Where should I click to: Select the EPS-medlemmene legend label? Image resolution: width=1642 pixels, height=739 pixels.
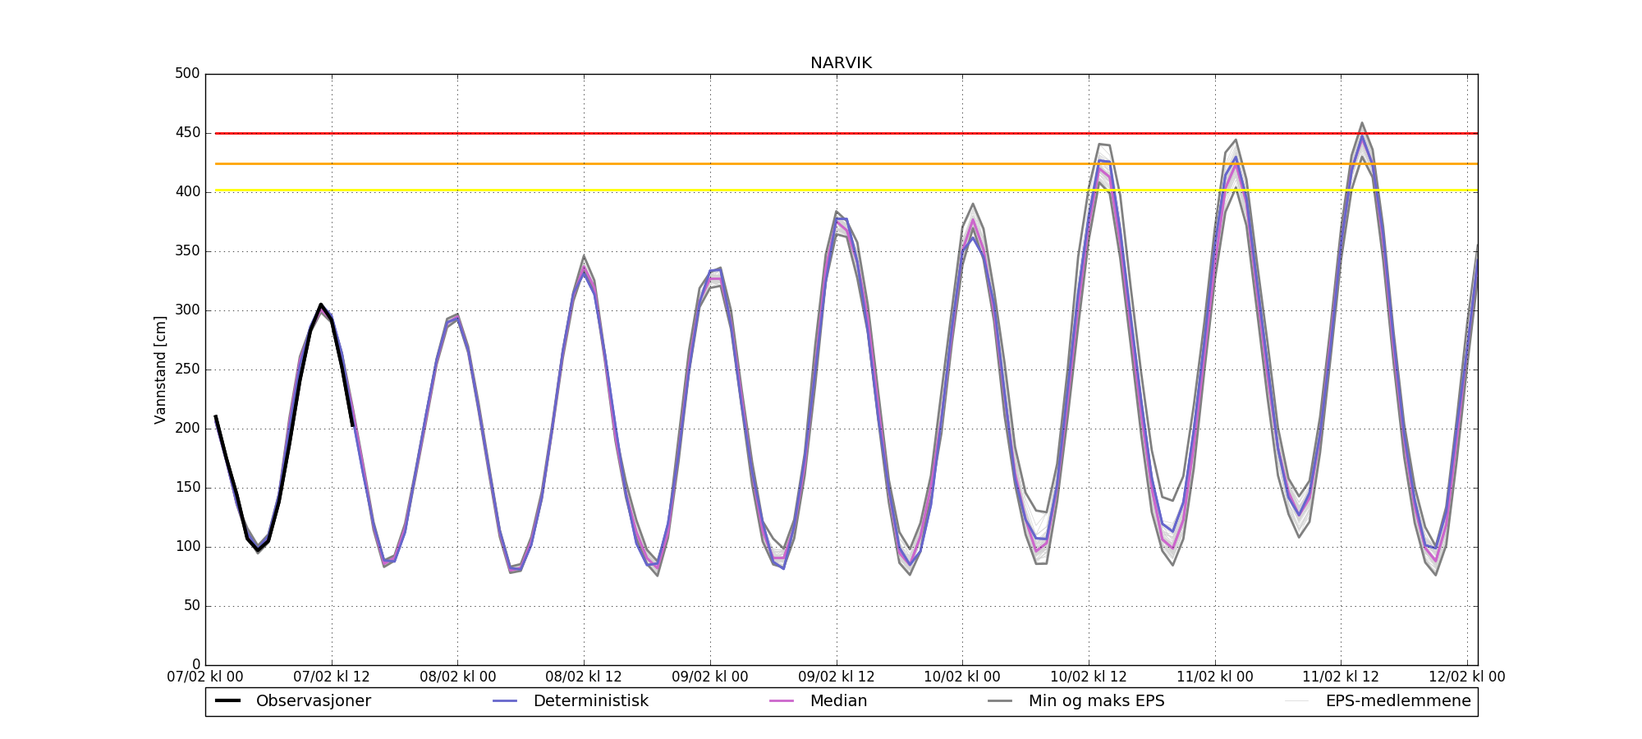pos(1397,701)
